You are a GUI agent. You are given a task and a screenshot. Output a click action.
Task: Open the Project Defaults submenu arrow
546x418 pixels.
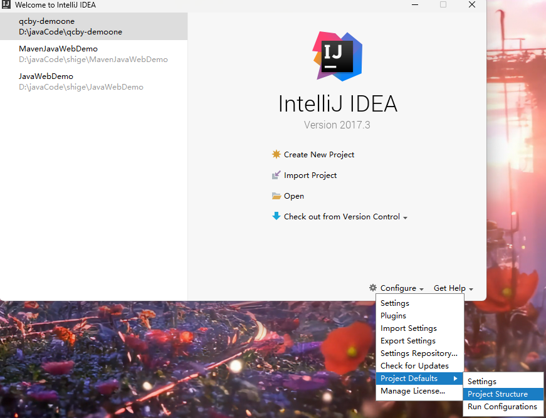(x=455, y=379)
